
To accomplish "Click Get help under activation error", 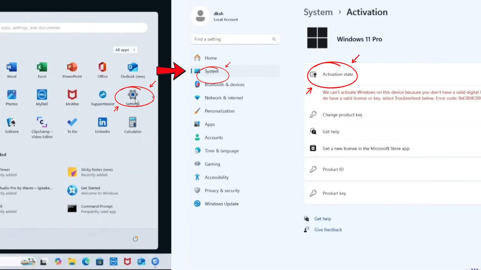I will tap(392, 132).
